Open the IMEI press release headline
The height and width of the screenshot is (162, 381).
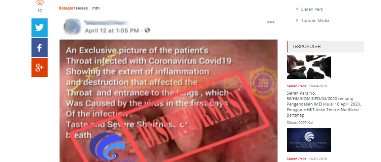324,104
